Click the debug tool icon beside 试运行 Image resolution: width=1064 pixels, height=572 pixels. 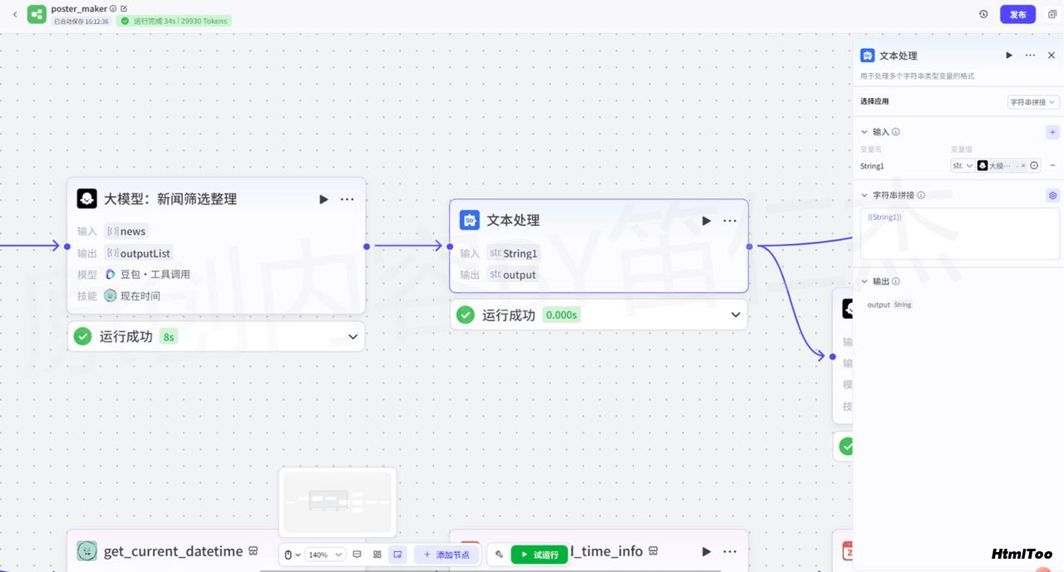click(499, 555)
